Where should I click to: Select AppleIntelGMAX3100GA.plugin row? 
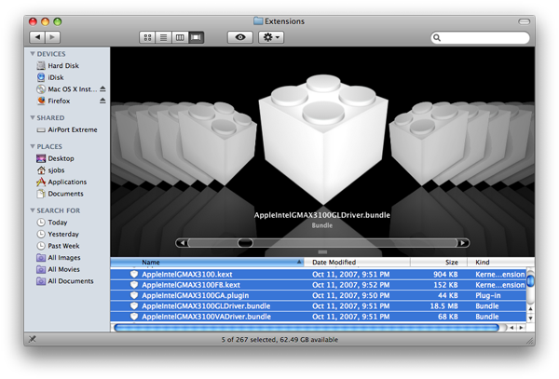coord(319,295)
